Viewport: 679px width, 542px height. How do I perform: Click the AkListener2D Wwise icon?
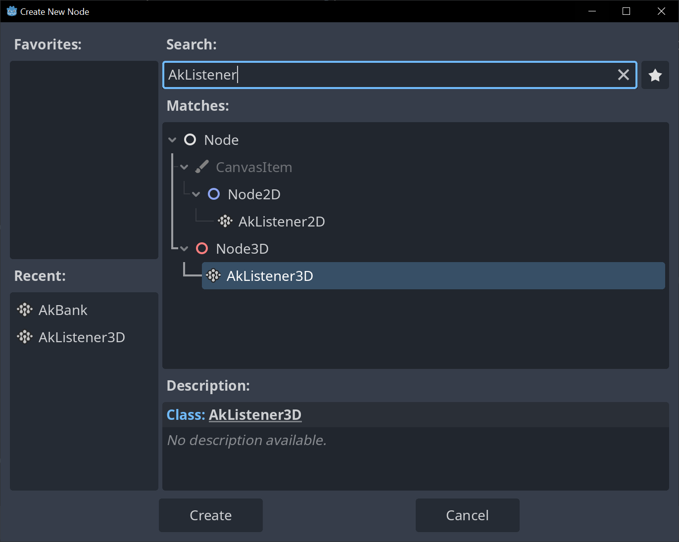pyautogui.click(x=225, y=221)
